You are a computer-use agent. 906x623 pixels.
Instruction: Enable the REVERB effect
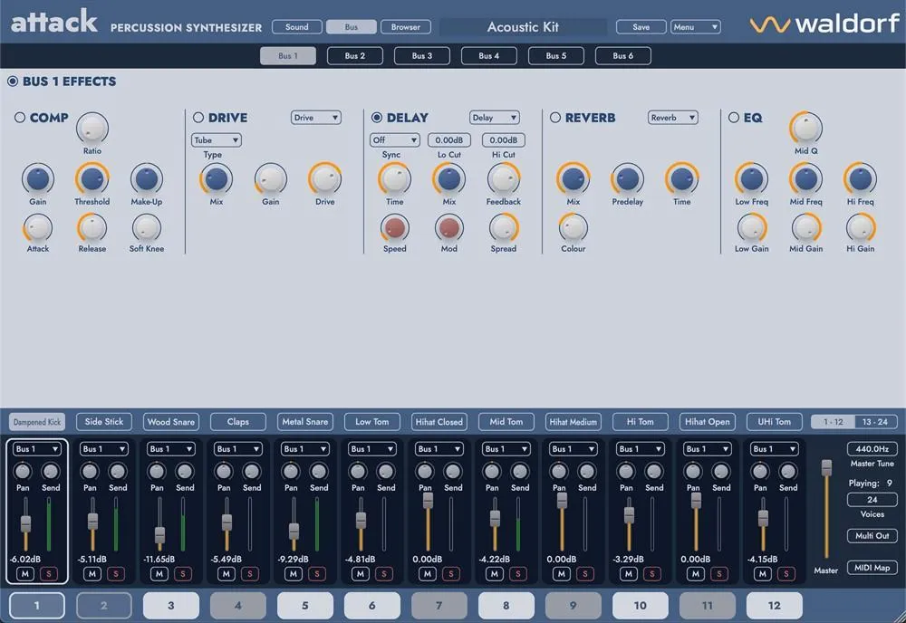pyautogui.click(x=555, y=118)
